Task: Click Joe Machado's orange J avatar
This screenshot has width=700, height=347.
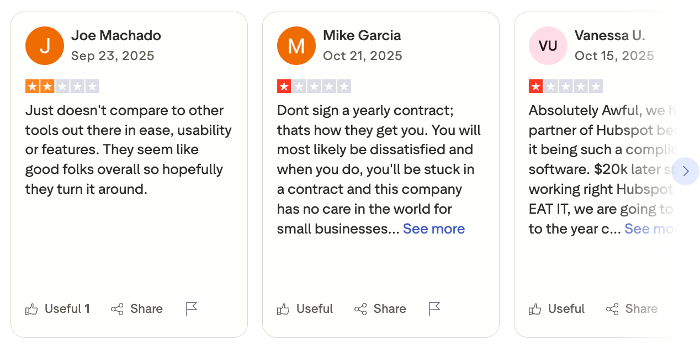Action: (x=45, y=46)
